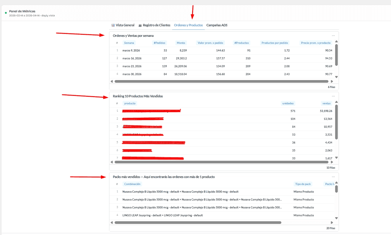
Task: Click scroll-down arrow in Packs más vendidos table
Action: tap(336, 218)
